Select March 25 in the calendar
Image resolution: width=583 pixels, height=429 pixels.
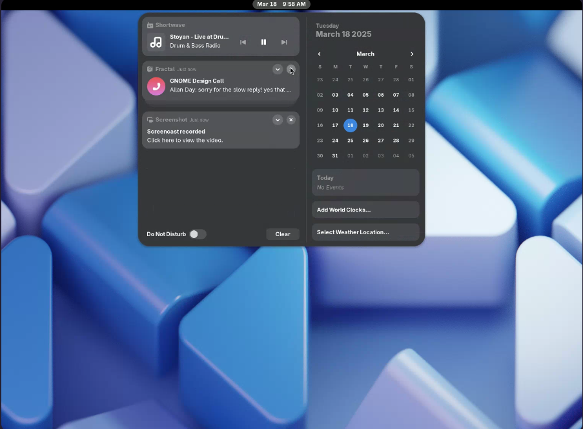350,141
